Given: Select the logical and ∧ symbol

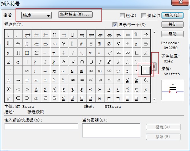Looking at the screenshot, I should [63, 62].
